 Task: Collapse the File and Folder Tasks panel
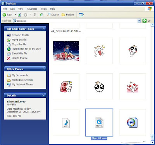tap(43, 29)
